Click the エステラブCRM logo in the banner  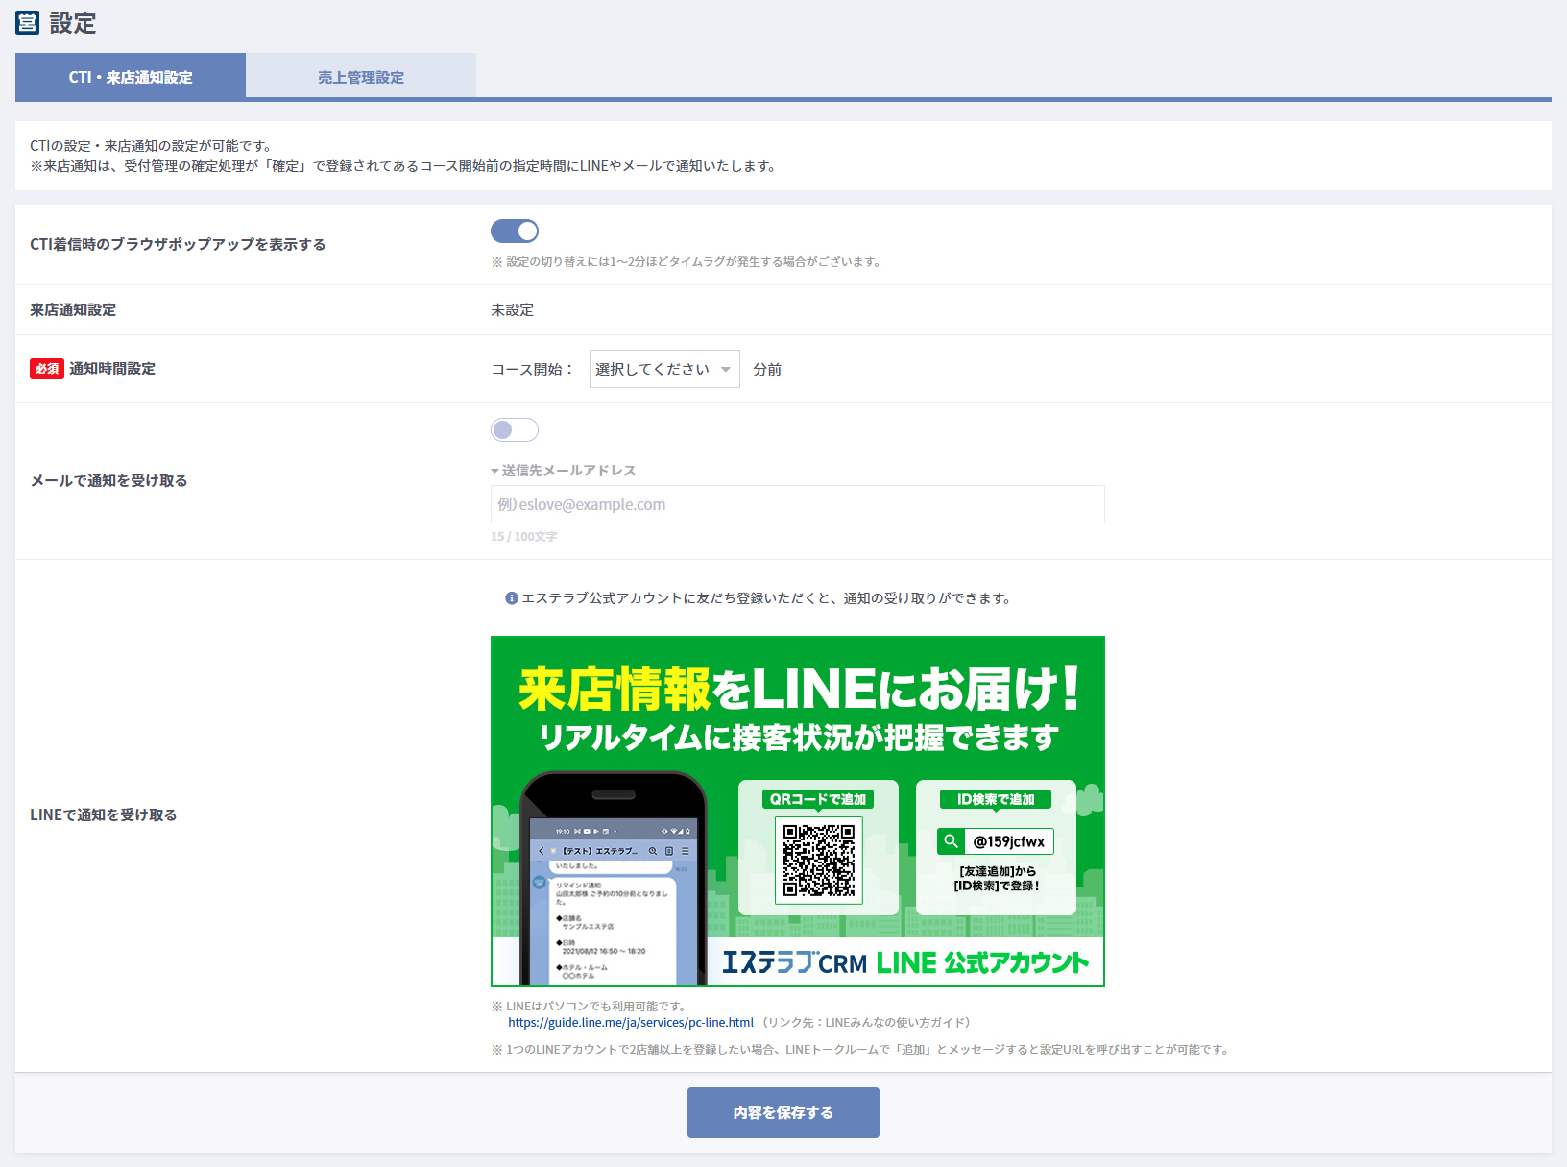(793, 962)
